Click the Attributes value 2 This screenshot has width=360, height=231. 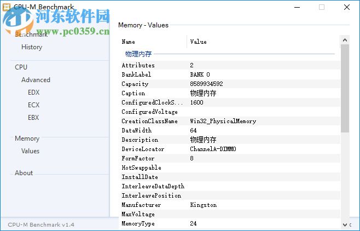click(x=191, y=65)
